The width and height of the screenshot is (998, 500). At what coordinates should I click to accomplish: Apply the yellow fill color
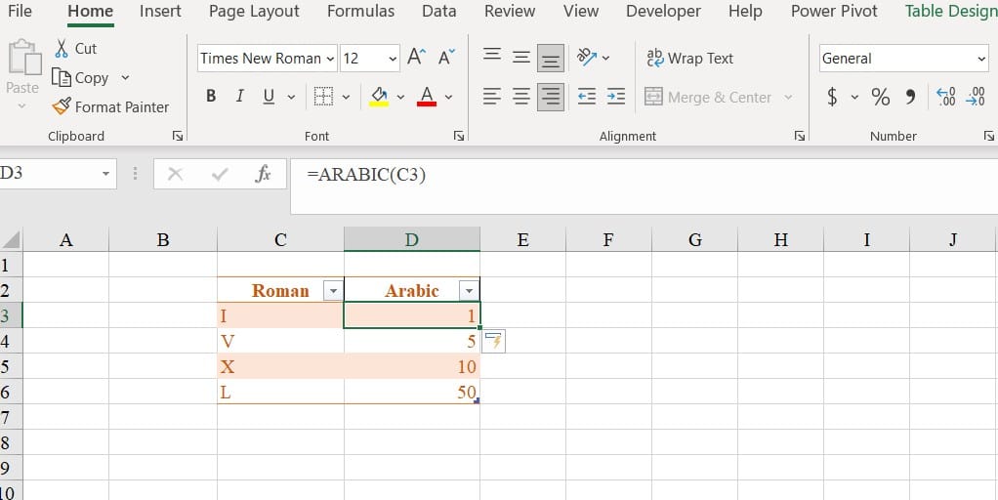click(379, 97)
